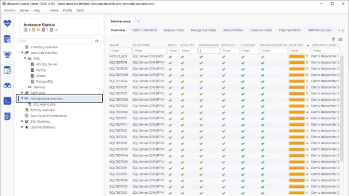Click the Severity column sort arrow
Viewport: 349px width, 196px height.
(308, 45)
